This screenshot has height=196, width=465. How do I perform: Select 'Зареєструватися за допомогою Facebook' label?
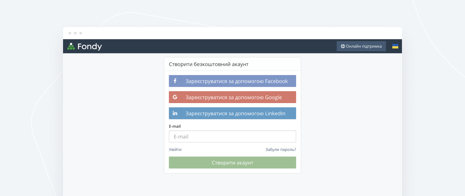click(x=237, y=81)
